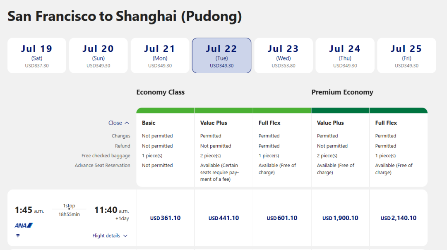This screenshot has height=250, width=447.
Task: Click the Economy Basic fare column header
Action: coord(149,123)
